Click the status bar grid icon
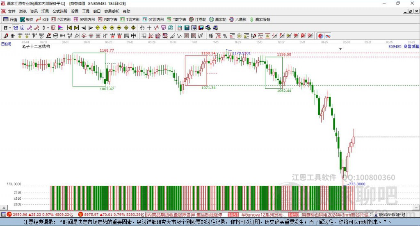This screenshot has height=226, width=420. point(3,215)
